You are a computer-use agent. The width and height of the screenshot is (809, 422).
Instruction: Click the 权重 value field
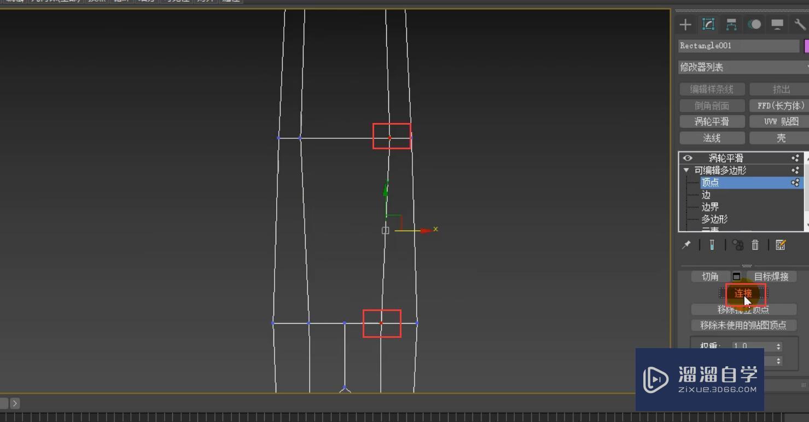pyautogui.click(x=753, y=346)
